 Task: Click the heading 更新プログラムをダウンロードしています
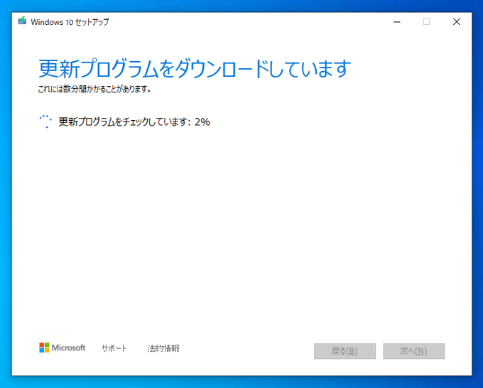tap(195, 68)
